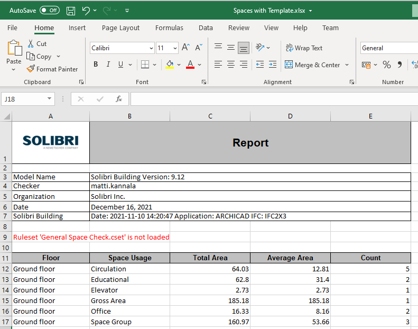Screen dimensions: 418x329
Task: Open the Undo history dropdown
Action: tap(95, 11)
